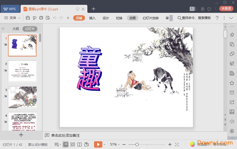
Task: Switch to the 动画 ribbon tab
Action: [x=133, y=18]
